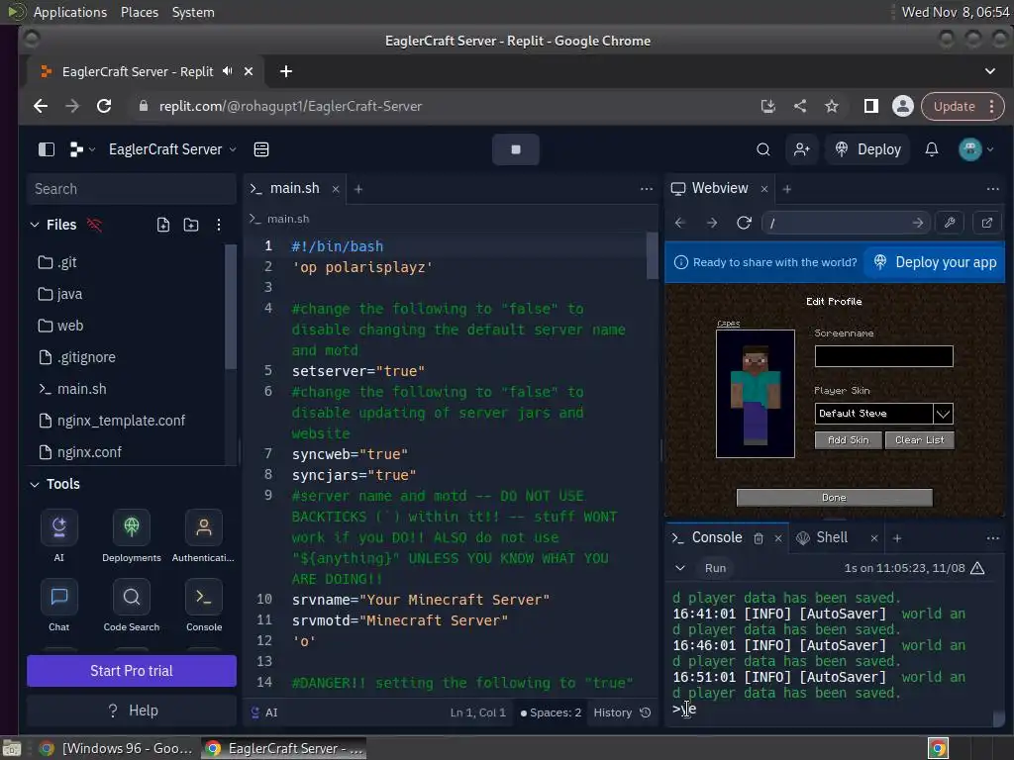This screenshot has height=760, width=1014.
Task: Open the Webview devtools wrench
Action: (x=950, y=223)
